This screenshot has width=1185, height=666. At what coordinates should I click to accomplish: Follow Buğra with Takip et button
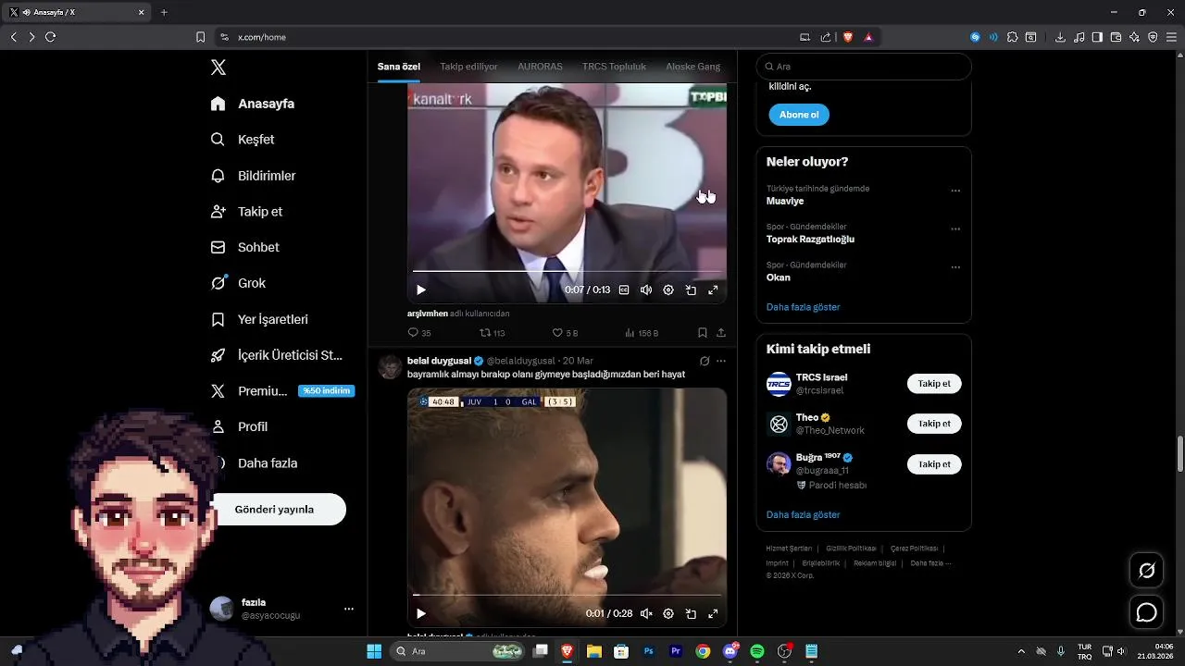coord(934,464)
